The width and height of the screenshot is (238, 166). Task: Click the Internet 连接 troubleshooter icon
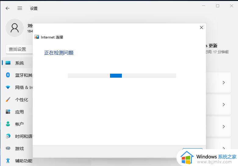click(37, 37)
